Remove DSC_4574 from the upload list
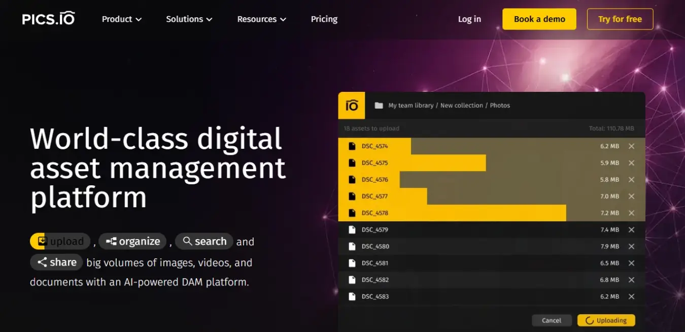 pyautogui.click(x=631, y=146)
